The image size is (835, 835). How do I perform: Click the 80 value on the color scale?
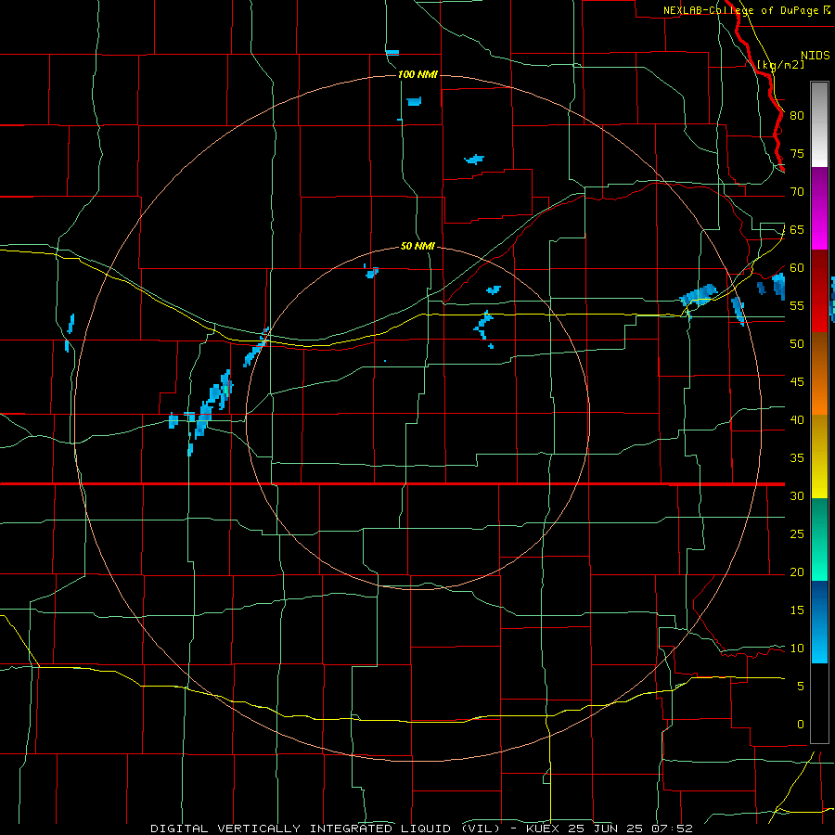797,116
